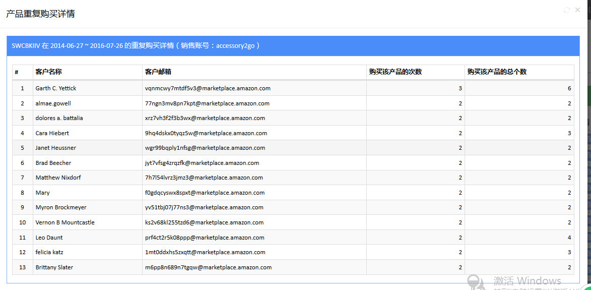Click email 1mt0ddxhs5zxqtt@marketplace.amazon.com
The width and height of the screenshot is (591, 290).
coord(205,252)
